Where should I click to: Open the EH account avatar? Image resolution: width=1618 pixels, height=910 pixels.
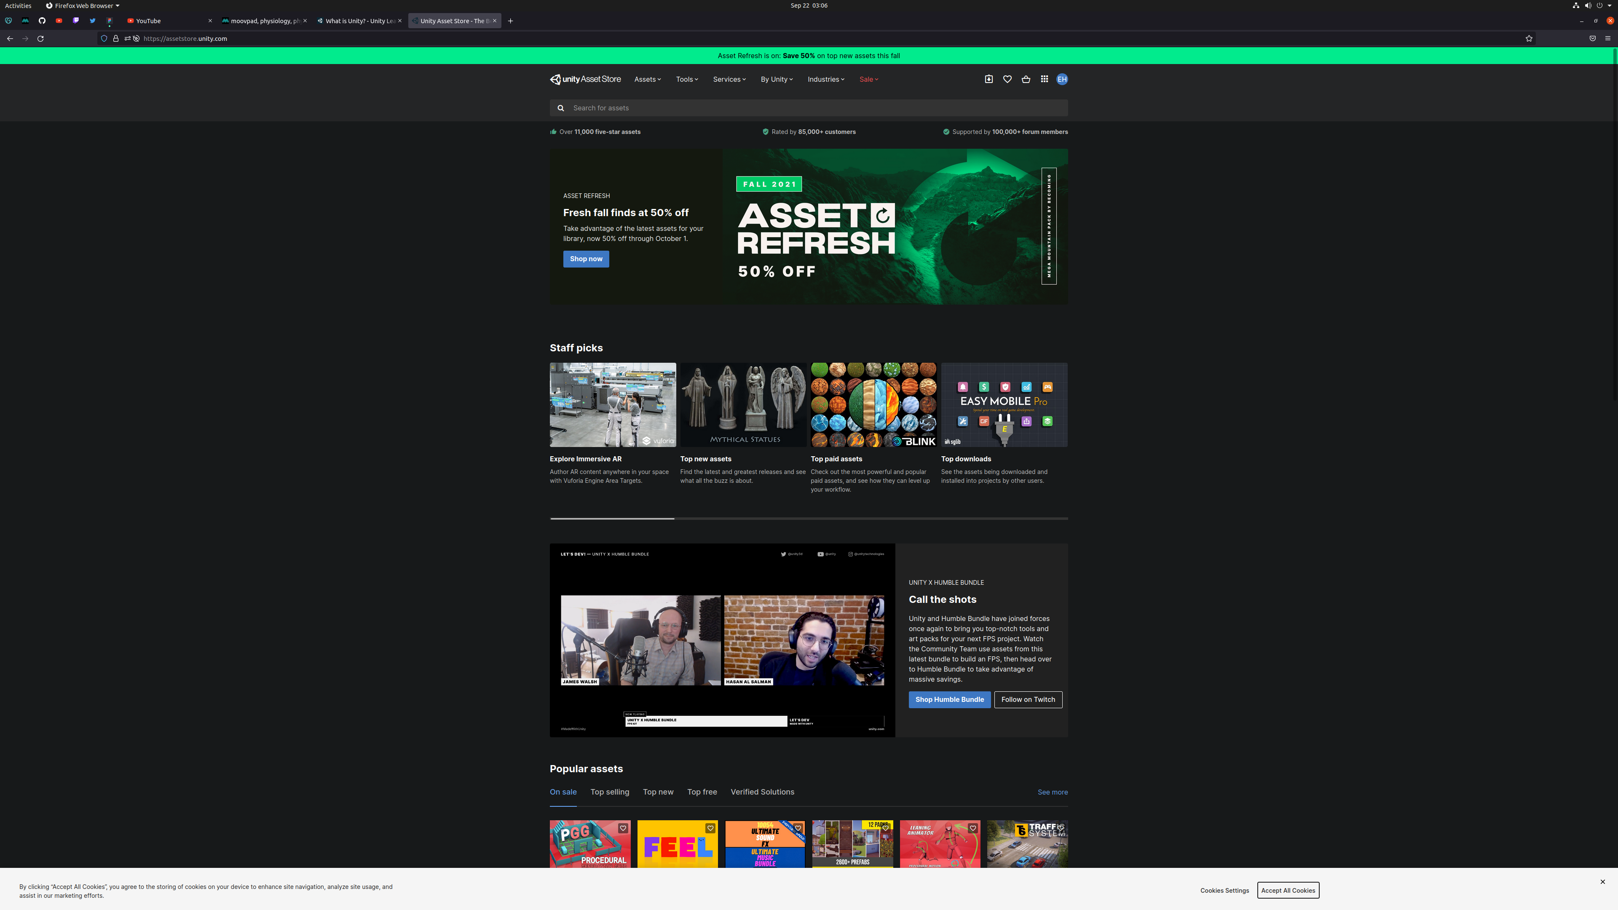pyautogui.click(x=1062, y=79)
